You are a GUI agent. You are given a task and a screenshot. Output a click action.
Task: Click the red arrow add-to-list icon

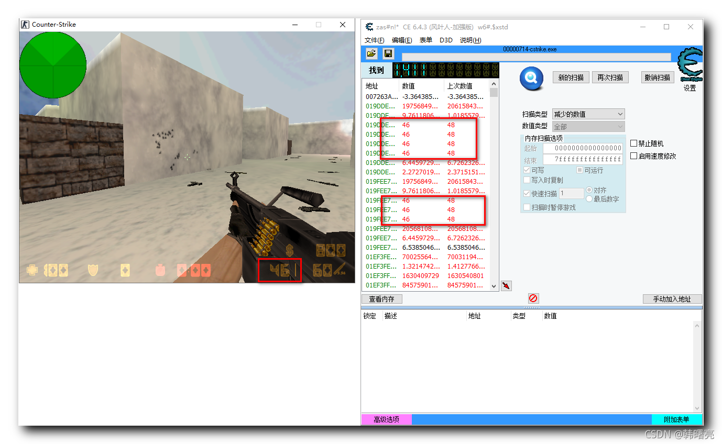[506, 286]
